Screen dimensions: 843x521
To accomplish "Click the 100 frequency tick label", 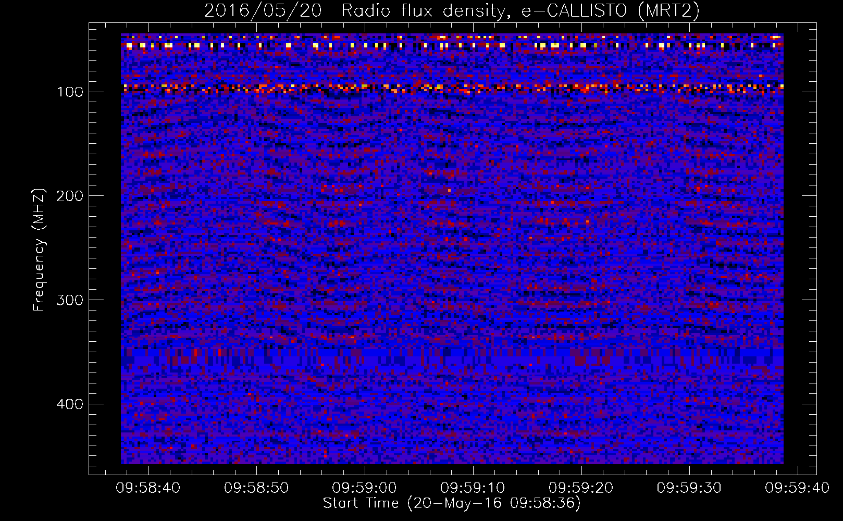I will [70, 92].
